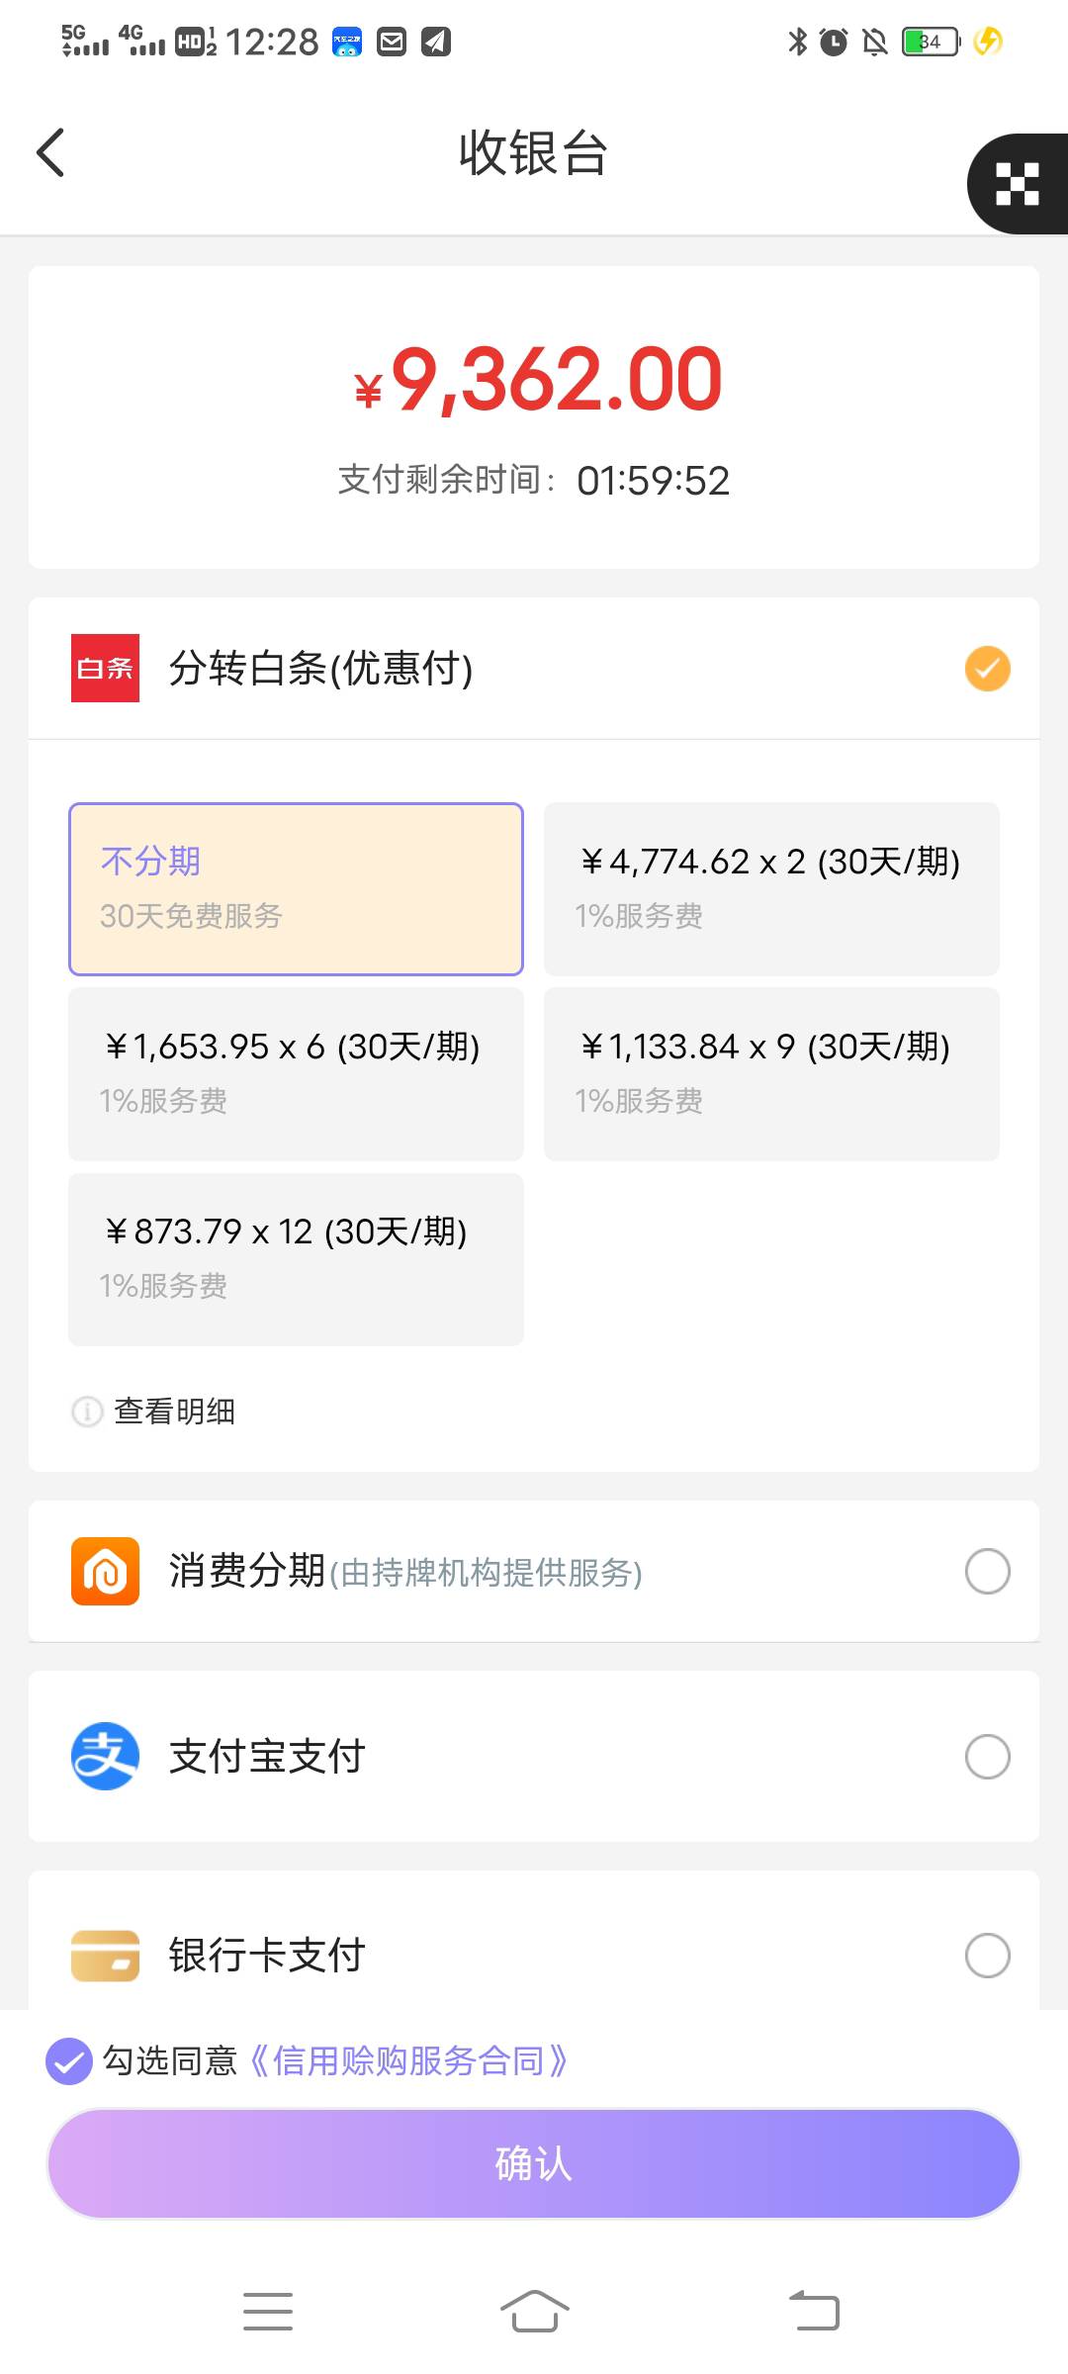Tap the info icon beside 查看明细

click(87, 1411)
